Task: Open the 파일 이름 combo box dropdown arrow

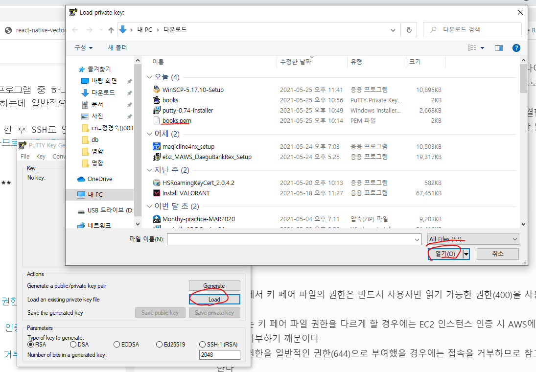Action: [x=417, y=239]
